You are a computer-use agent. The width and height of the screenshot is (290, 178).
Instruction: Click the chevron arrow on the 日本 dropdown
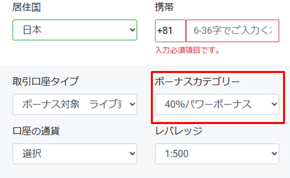click(132, 30)
